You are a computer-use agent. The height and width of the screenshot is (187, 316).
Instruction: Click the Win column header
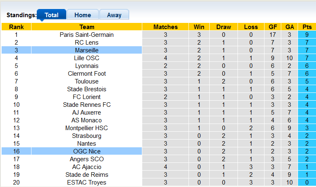[199, 27]
